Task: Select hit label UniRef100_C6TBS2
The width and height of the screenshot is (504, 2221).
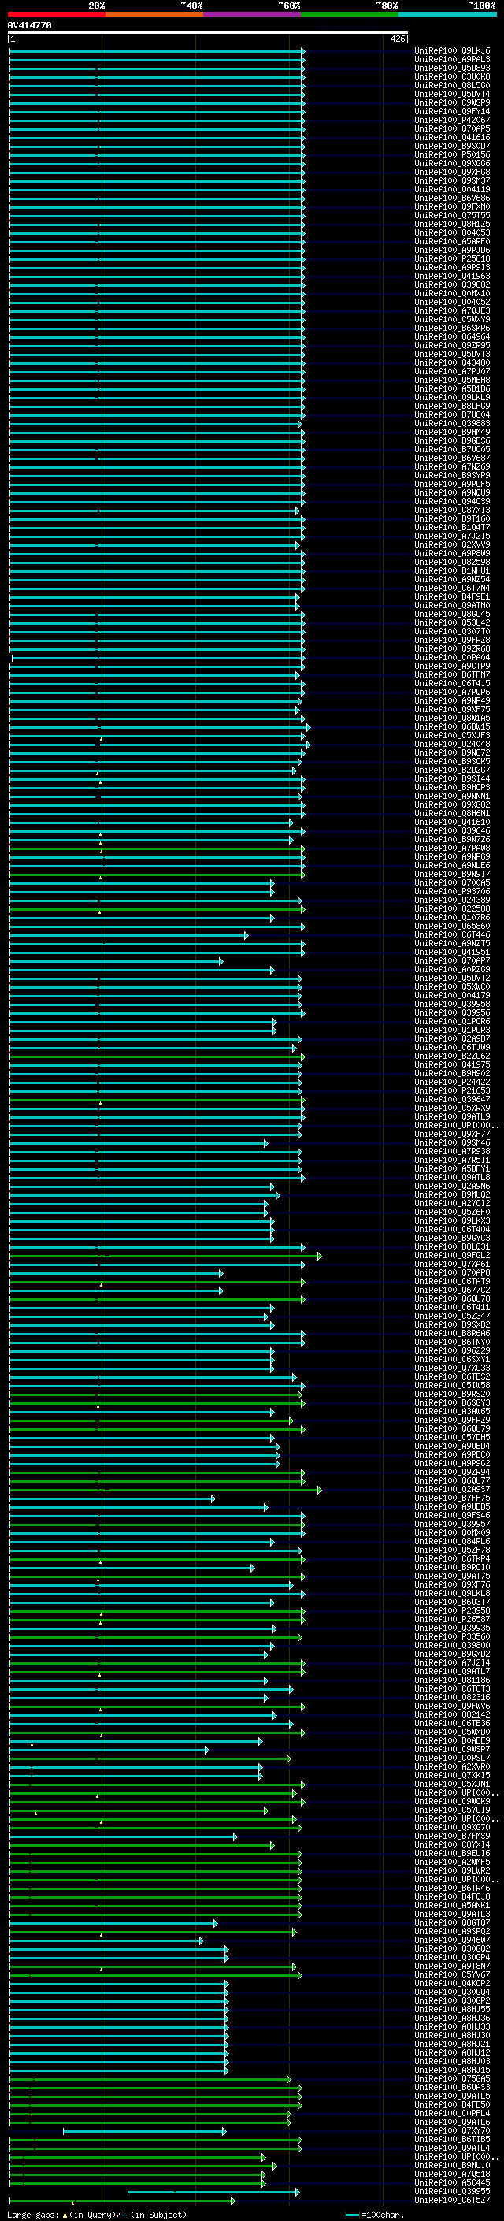Action: point(452,1377)
